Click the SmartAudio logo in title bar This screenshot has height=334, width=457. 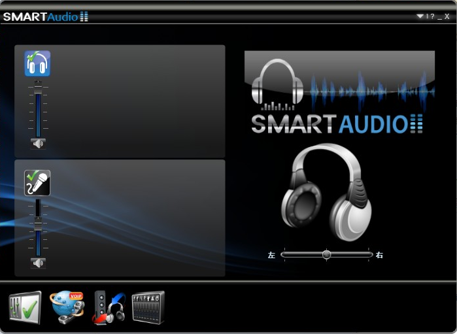pyautogui.click(x=45, y=16)
